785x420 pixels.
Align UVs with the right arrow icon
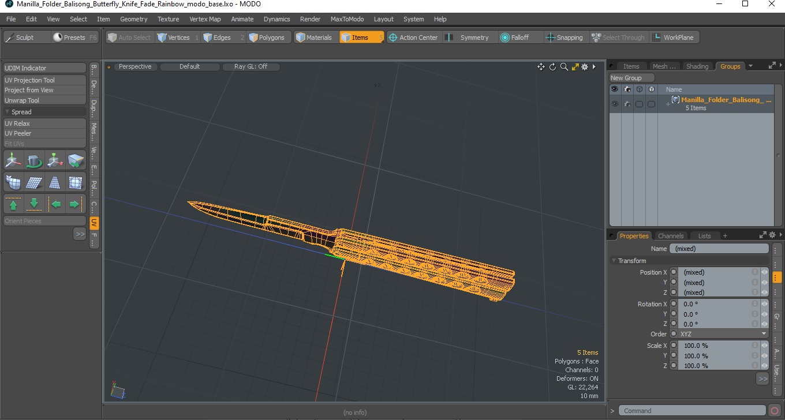74,204
